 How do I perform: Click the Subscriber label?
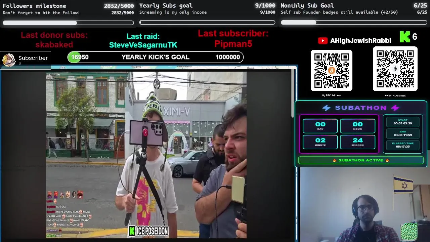[x=33, y=58]
